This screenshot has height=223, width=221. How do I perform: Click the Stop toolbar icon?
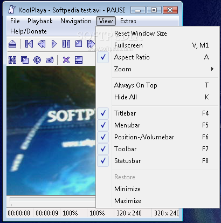tap(79, 44)
